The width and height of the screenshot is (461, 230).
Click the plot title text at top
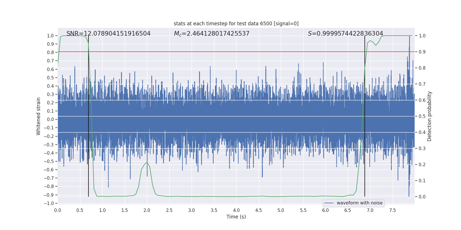coord(236,24)
